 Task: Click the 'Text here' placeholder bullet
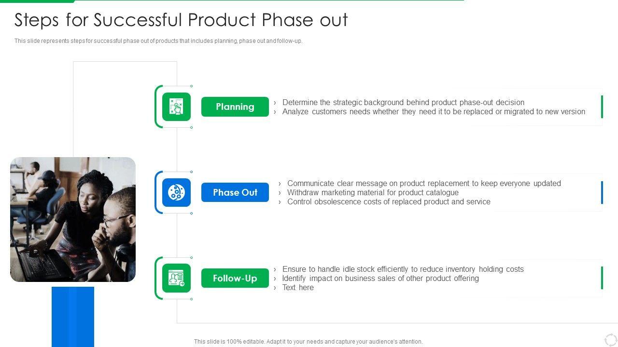[x=298, y=288]
